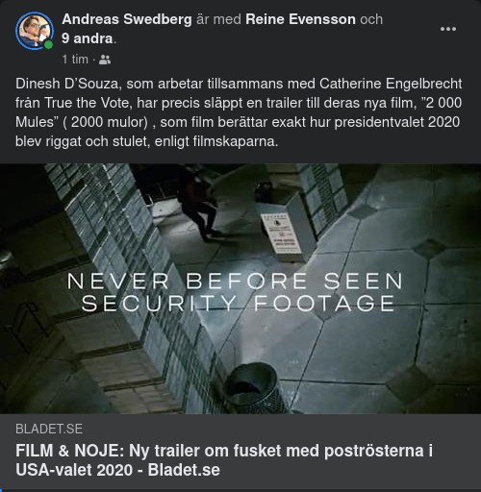Open the '1 tim' post timestamp
The width and height of the screenshot is (481, 492).
(x=75, y=60)
